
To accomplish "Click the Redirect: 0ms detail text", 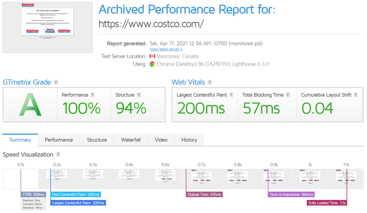I will click(31, 200).
